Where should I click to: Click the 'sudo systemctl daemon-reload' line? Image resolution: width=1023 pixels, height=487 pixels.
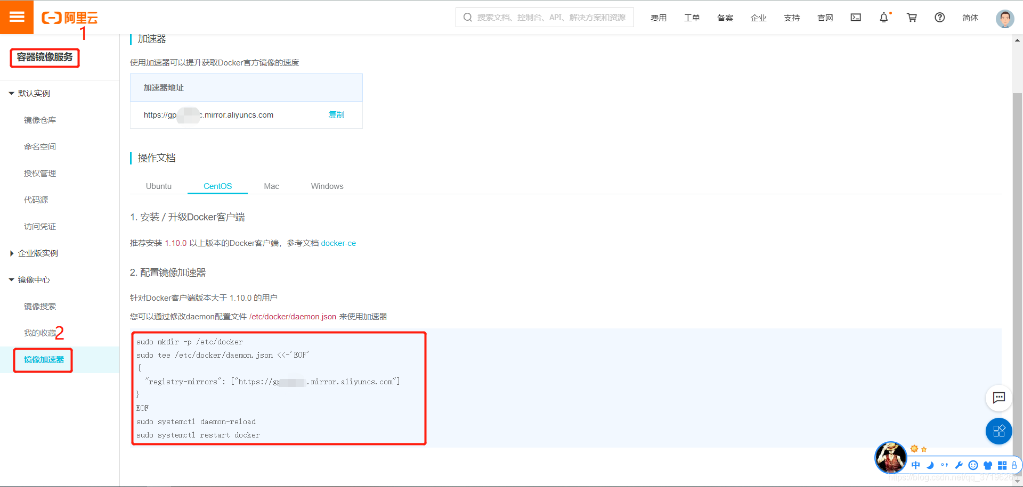point(196,422)
